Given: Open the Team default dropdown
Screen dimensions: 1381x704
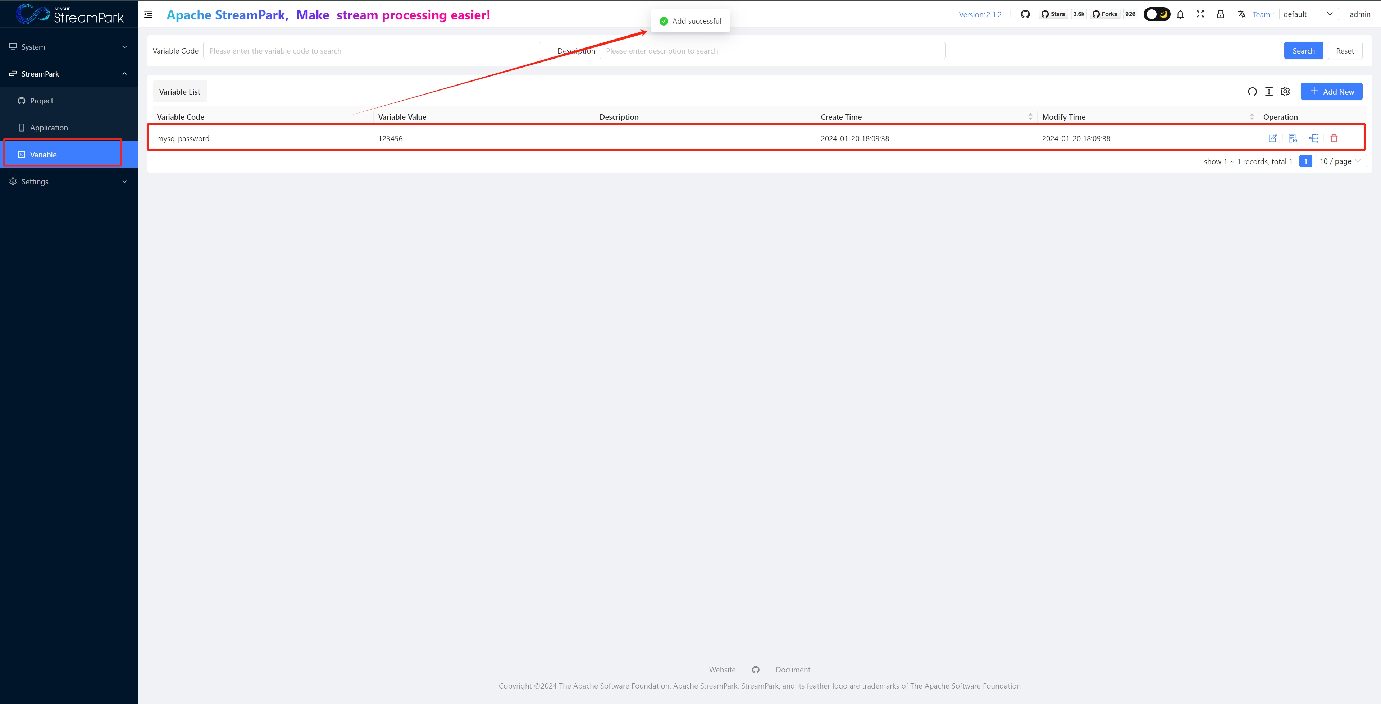Looking at the screenshot, I should coord(1308,14).
